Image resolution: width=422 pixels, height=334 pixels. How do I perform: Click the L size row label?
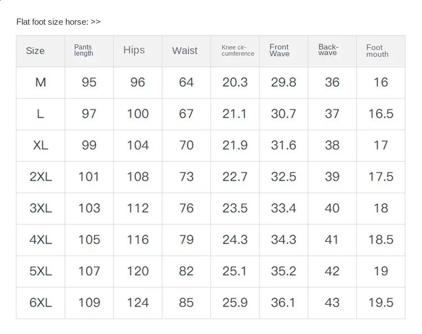(x=41, y=114)
